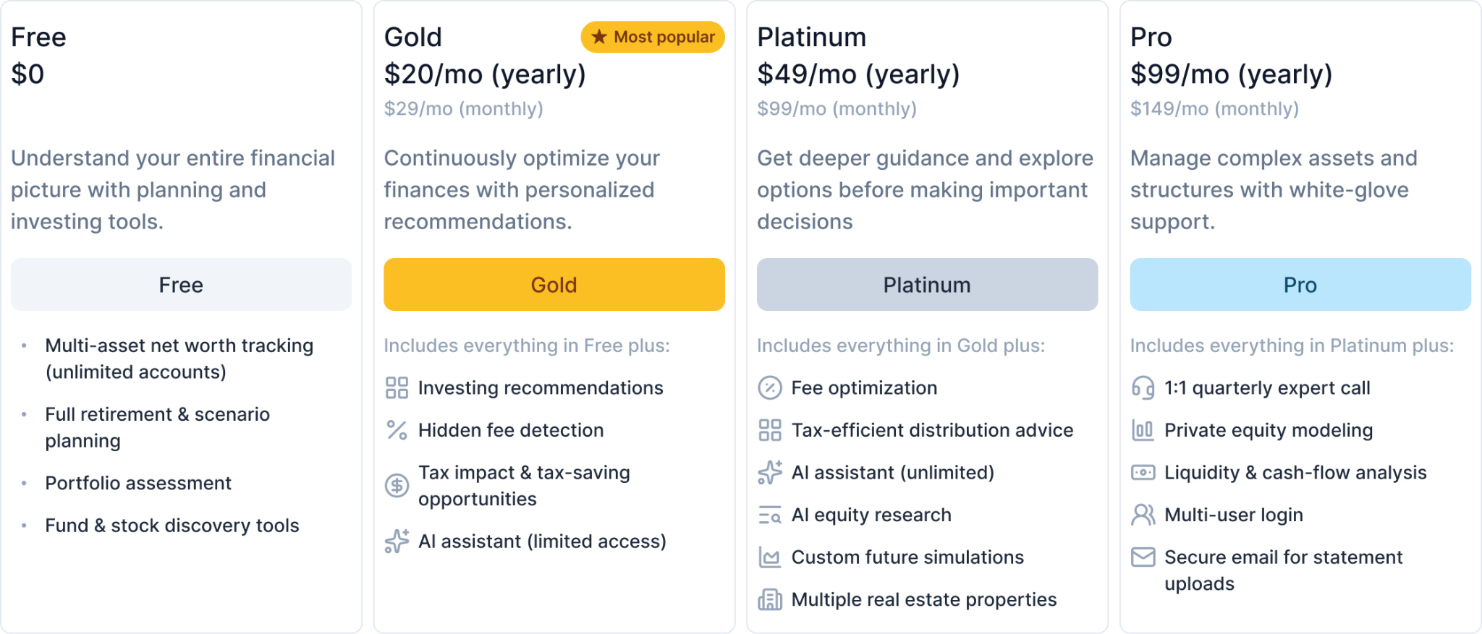Click the Multi-user login people icon
The image size is (1482, 634).
click(1143, 515)
